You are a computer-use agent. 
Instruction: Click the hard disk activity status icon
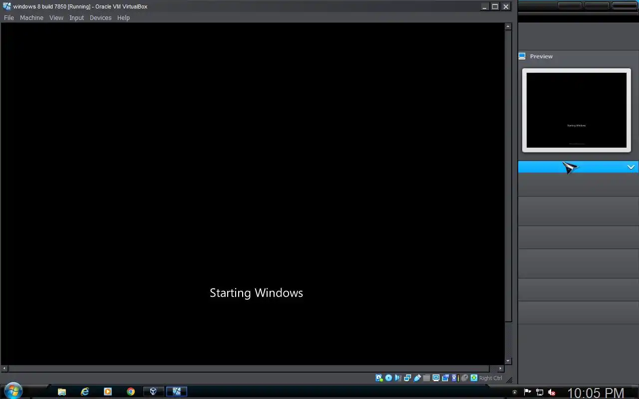pyautogui.click(x=379, y=378)
